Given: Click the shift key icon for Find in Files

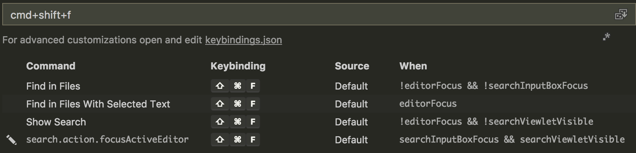Looking at the screenshot, I should (x=219, y=86).
